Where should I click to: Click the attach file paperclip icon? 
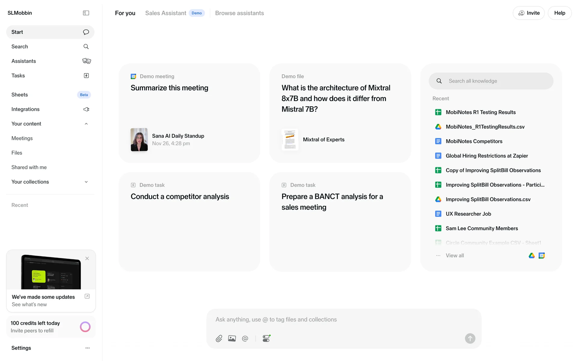(x=219, y=338)
